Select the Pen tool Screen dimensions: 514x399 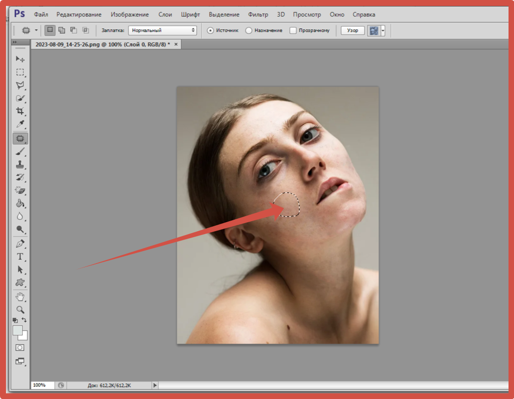point(20,244)
